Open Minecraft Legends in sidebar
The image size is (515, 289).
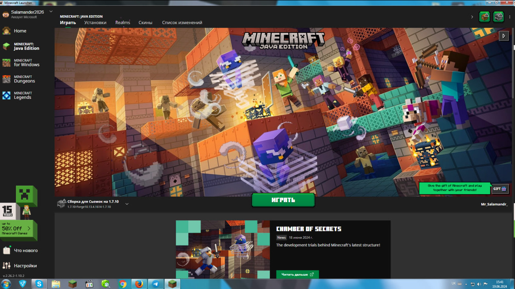click(23, 96)
